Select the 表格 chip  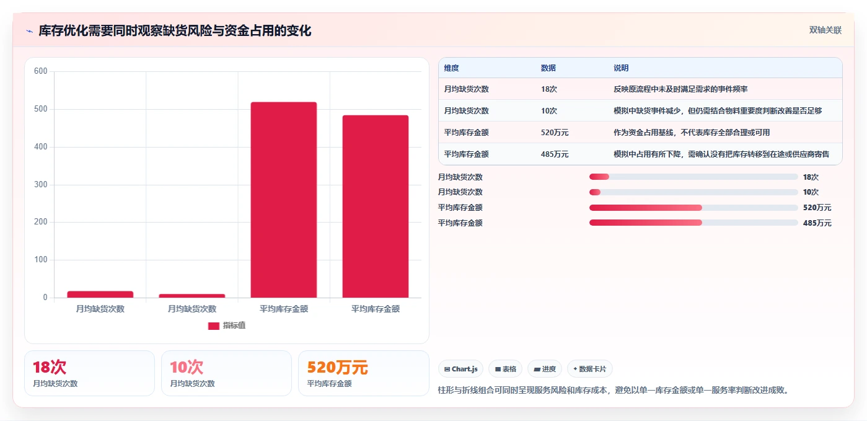(x=505, y=369)
